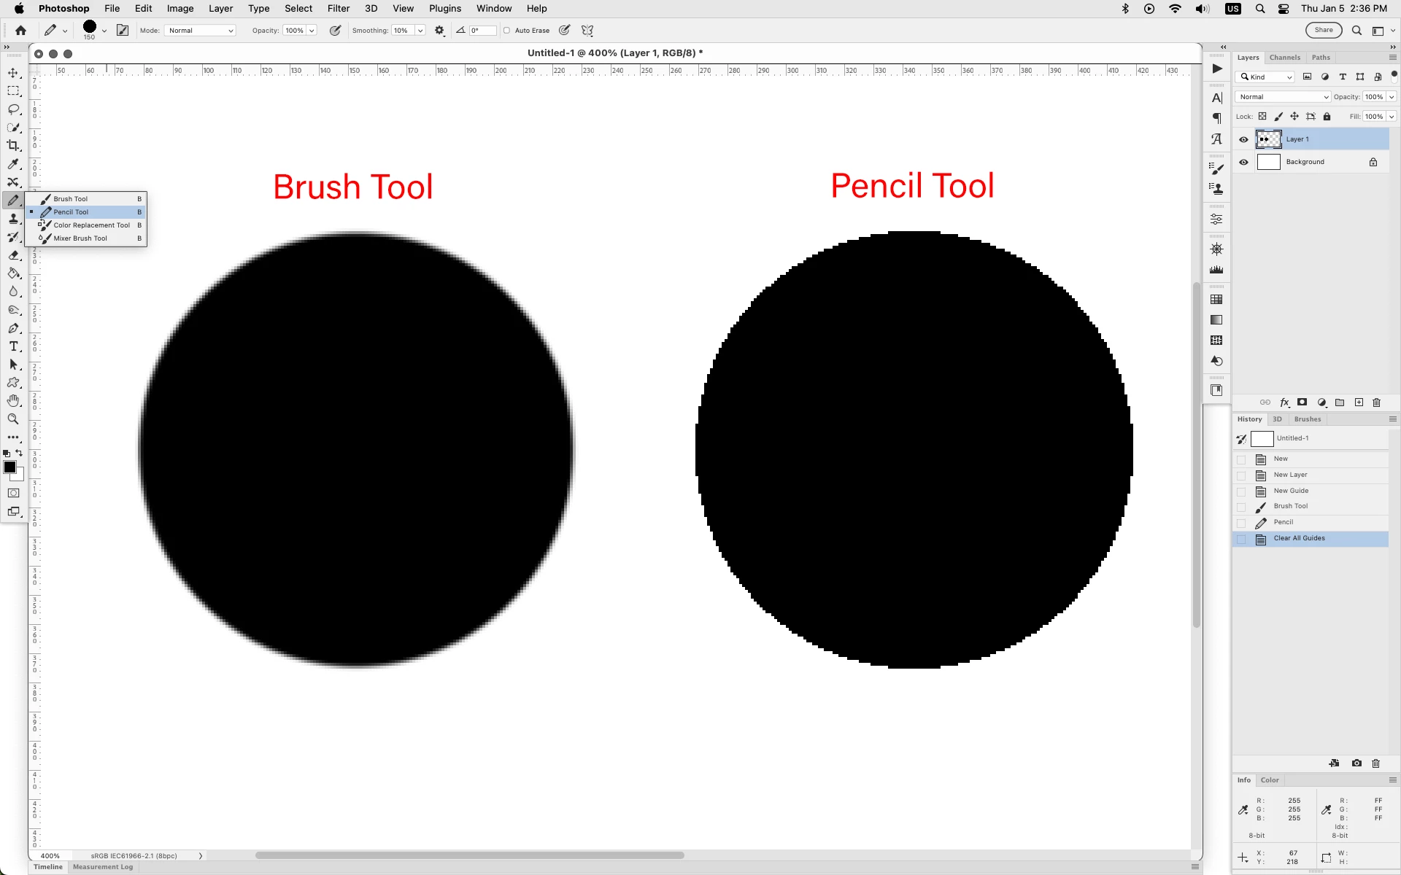Select the Type tool

(13, 346)
